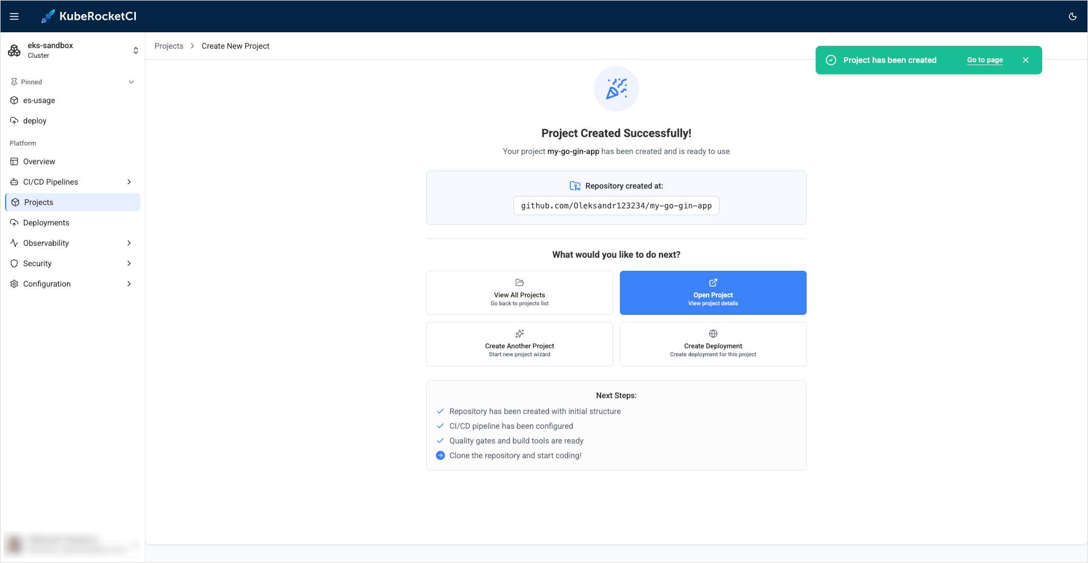Open the hamburger menu in the top bar

click(x=14, y=16)
